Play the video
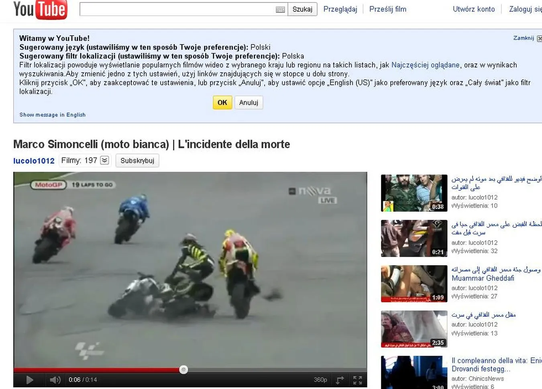542x389 pixels. [x=29, y=380]
